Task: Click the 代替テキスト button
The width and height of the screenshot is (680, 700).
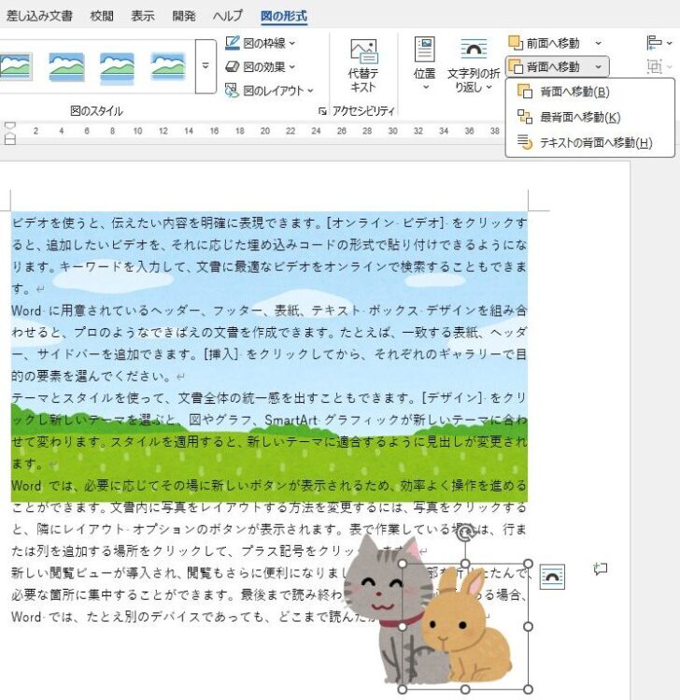Action: 363,66
